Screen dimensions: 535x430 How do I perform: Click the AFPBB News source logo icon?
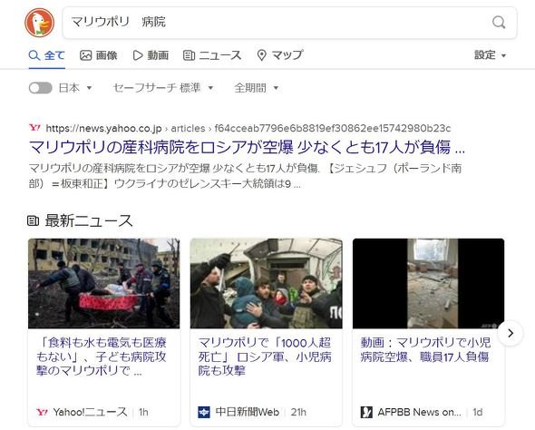click(366, 412)
